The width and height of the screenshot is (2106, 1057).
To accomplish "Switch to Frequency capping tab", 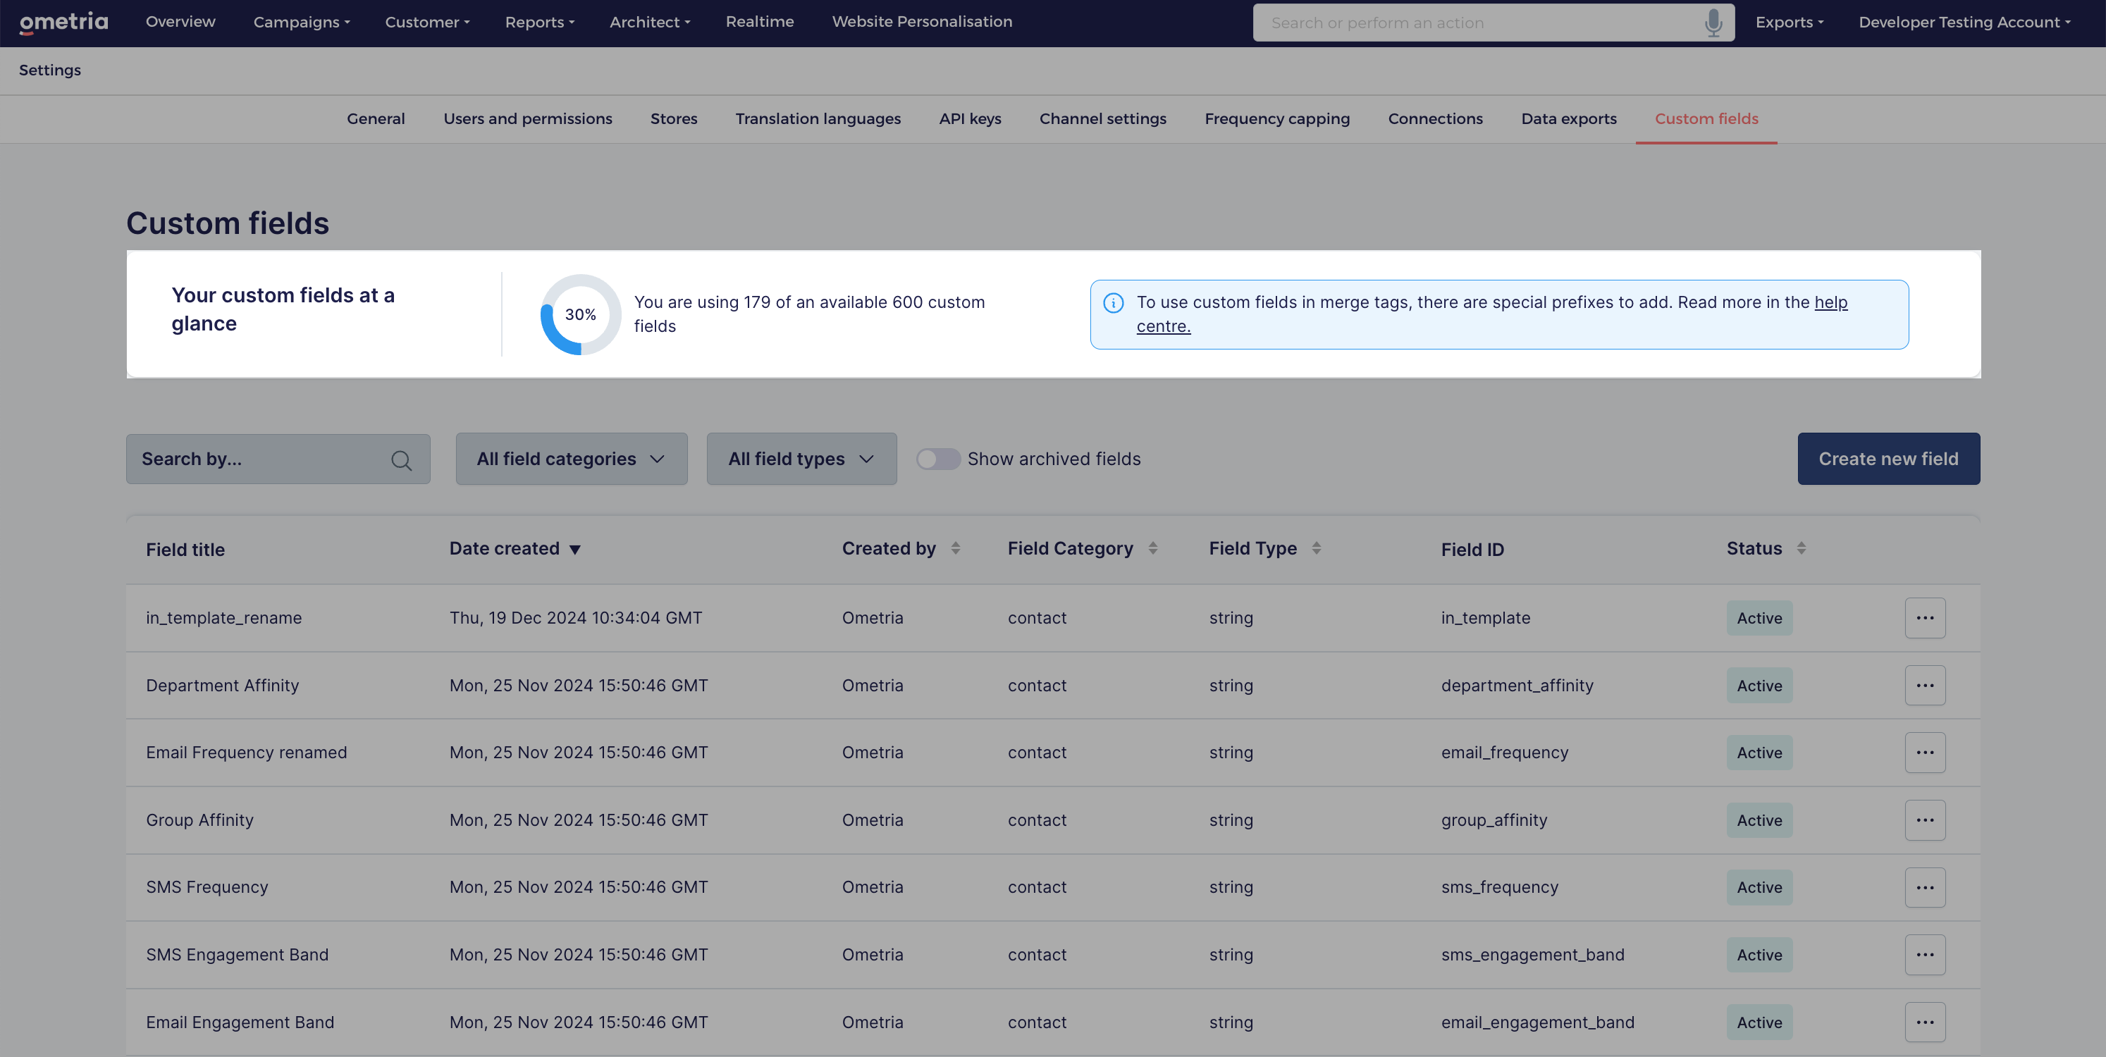I will click(x=1277, y=118).
